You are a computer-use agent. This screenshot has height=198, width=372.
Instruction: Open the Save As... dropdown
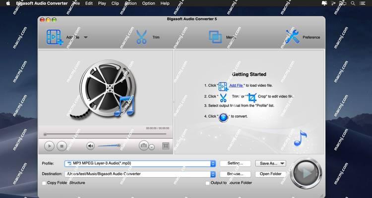tap(271, 163)
